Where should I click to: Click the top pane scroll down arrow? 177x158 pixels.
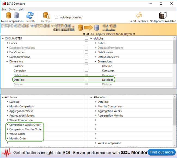(x=175, y=87)
